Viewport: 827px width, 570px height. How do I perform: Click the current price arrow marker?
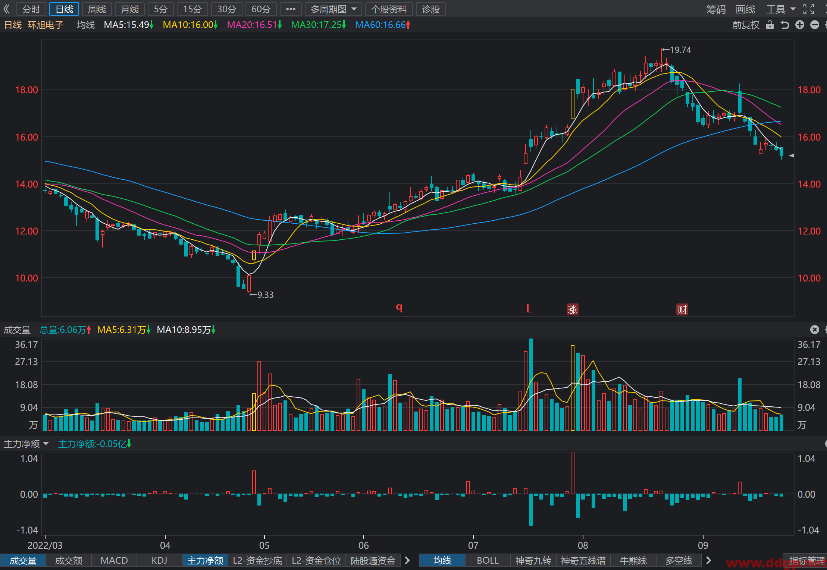coord(792,156)
